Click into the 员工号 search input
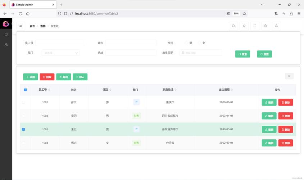This screenshot has width=304, height=180. click(61, 43)
